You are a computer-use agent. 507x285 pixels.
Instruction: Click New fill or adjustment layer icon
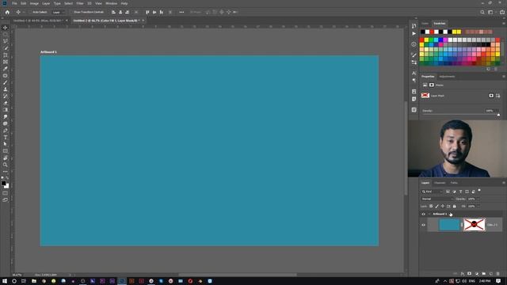[x=477, y=274]
